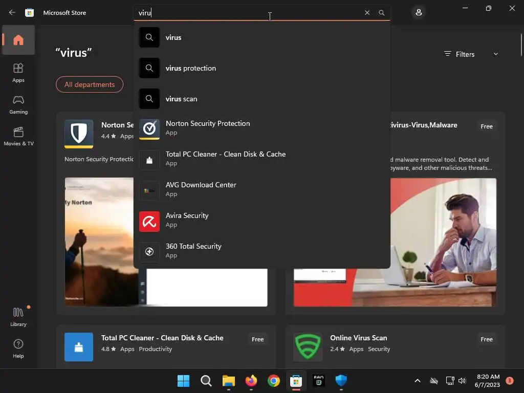This screenshot has height=393, width=524.
Task: Open Windows Start menu
Action: pyautogui.click(x=183, y=381)
